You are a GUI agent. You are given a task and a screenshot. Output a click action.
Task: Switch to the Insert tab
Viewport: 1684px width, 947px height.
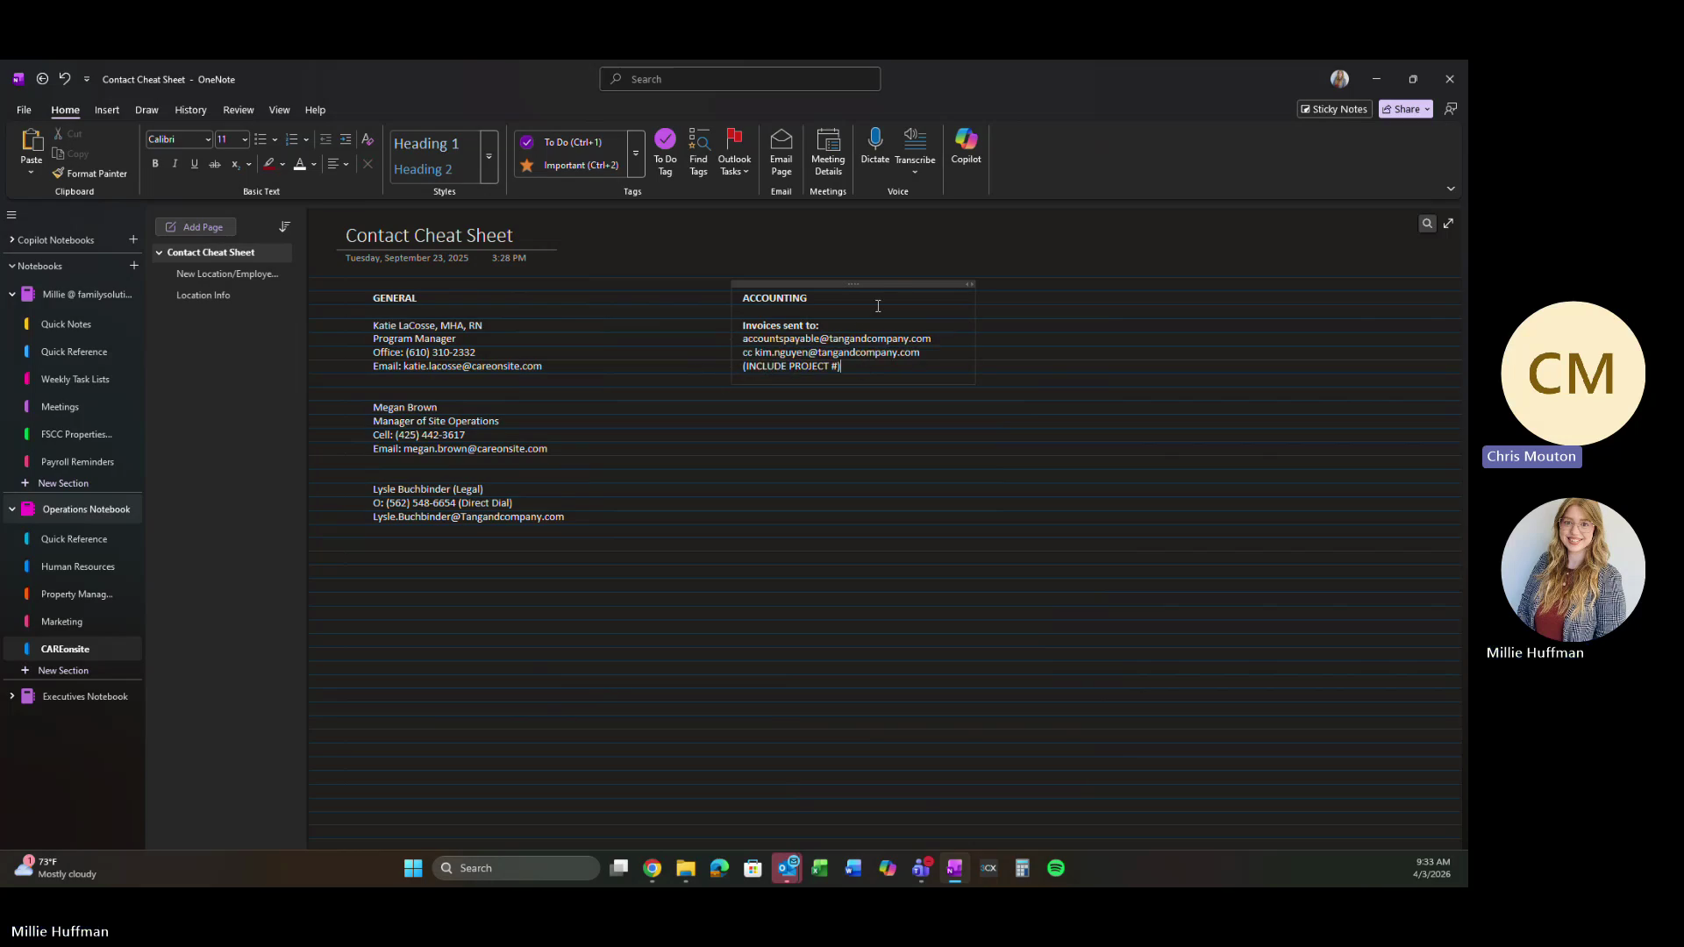pos(107,110)
